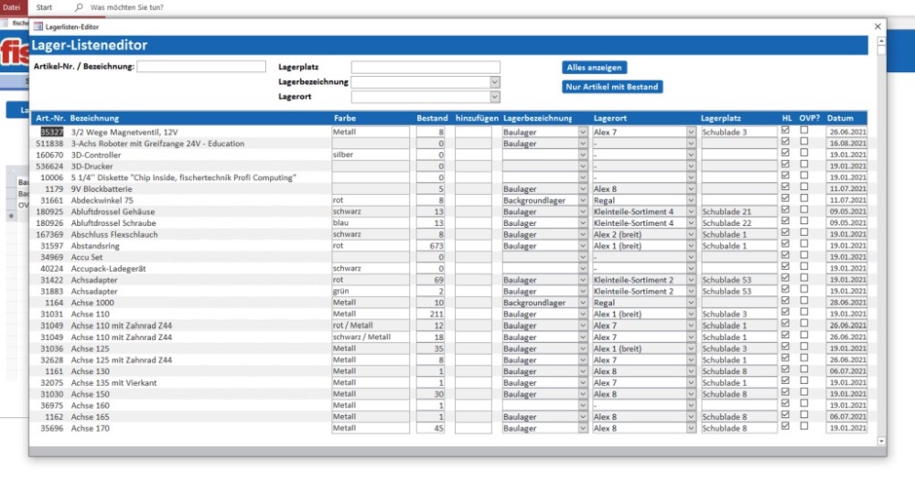Click the Alles anzeigen button

point(594,68)
